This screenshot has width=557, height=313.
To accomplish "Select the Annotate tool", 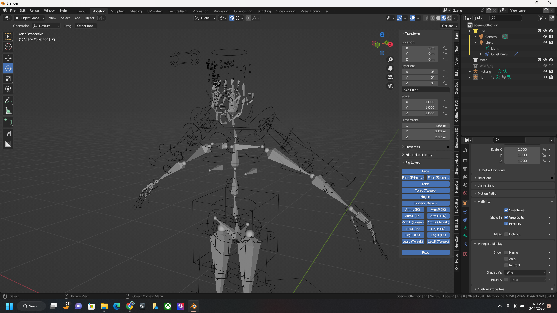I will click(8, 101).
